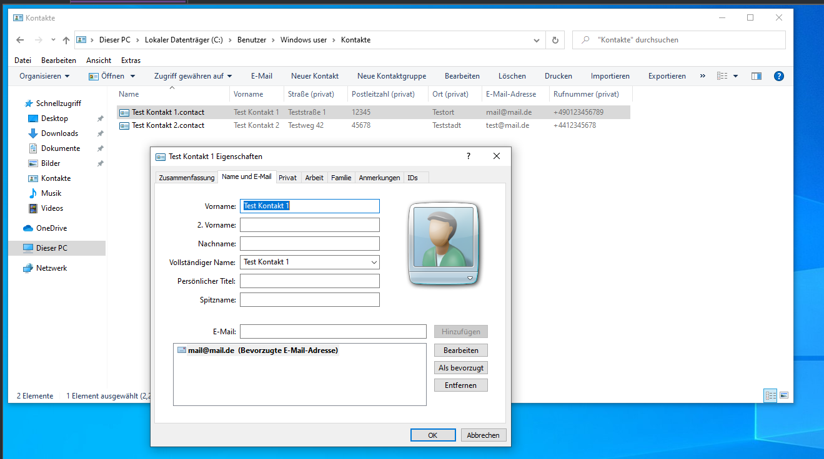Go back with the Explorer back arrow

pos(20,40)
